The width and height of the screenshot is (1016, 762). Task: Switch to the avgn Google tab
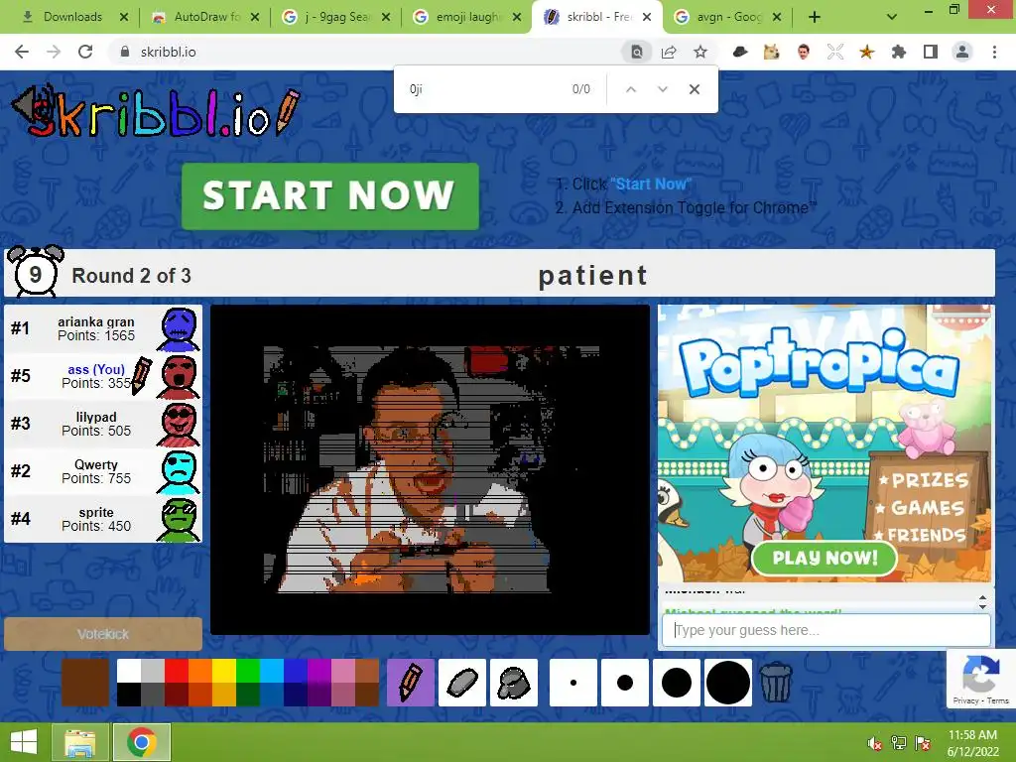click(728, 17)
